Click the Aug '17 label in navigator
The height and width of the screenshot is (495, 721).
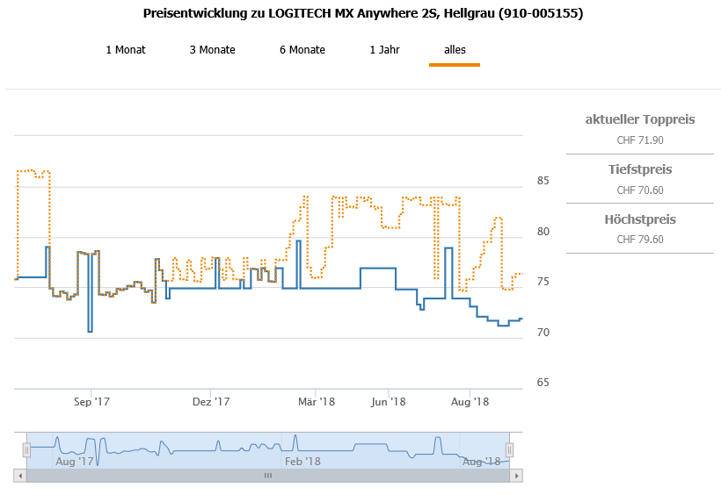tap(75, 461)
